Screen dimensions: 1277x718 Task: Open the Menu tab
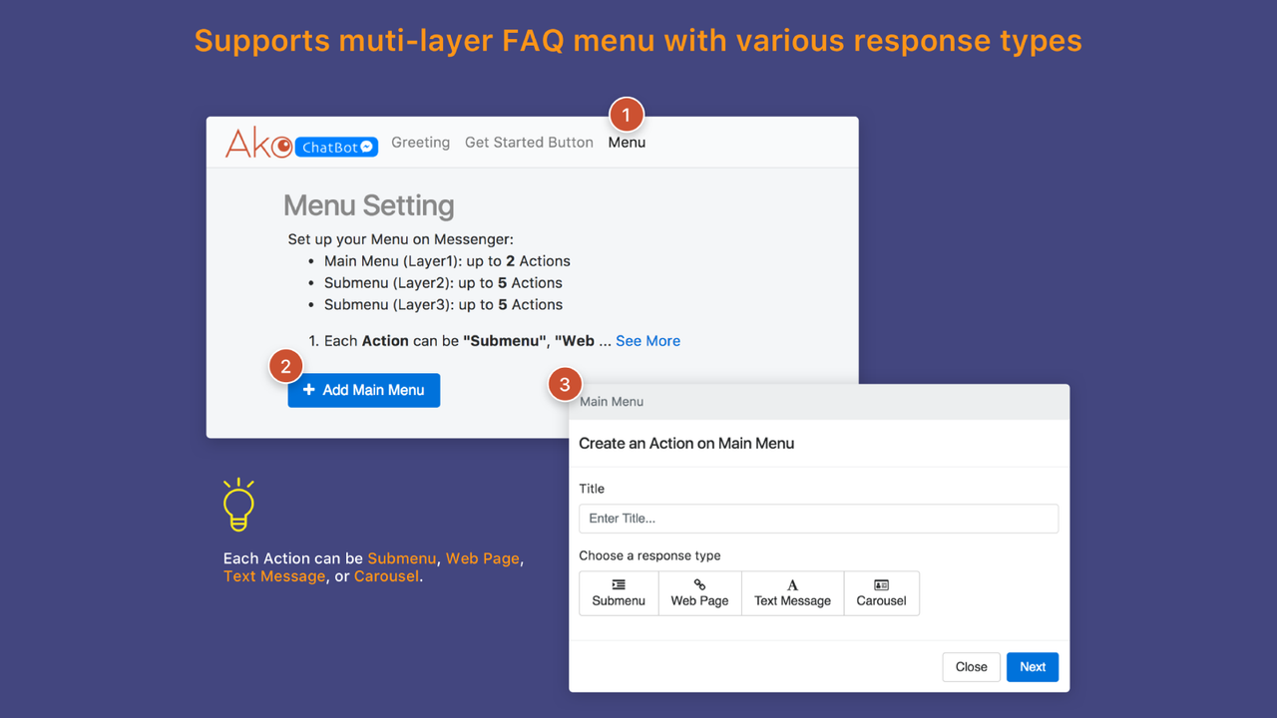[x=627, y=143]
